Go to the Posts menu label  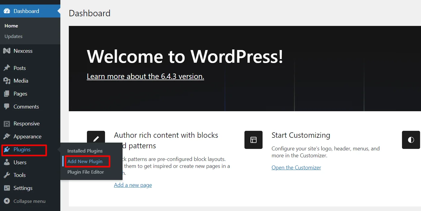pos(20,68)
